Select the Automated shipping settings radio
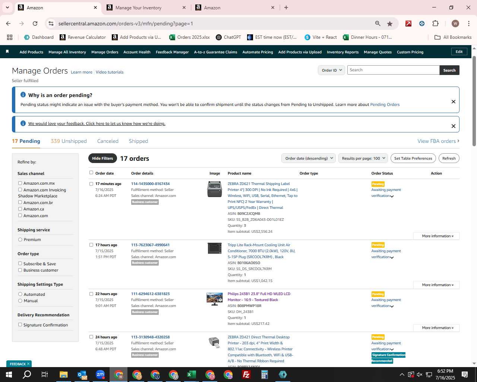 pyautogui.click(x=20, y=294)
